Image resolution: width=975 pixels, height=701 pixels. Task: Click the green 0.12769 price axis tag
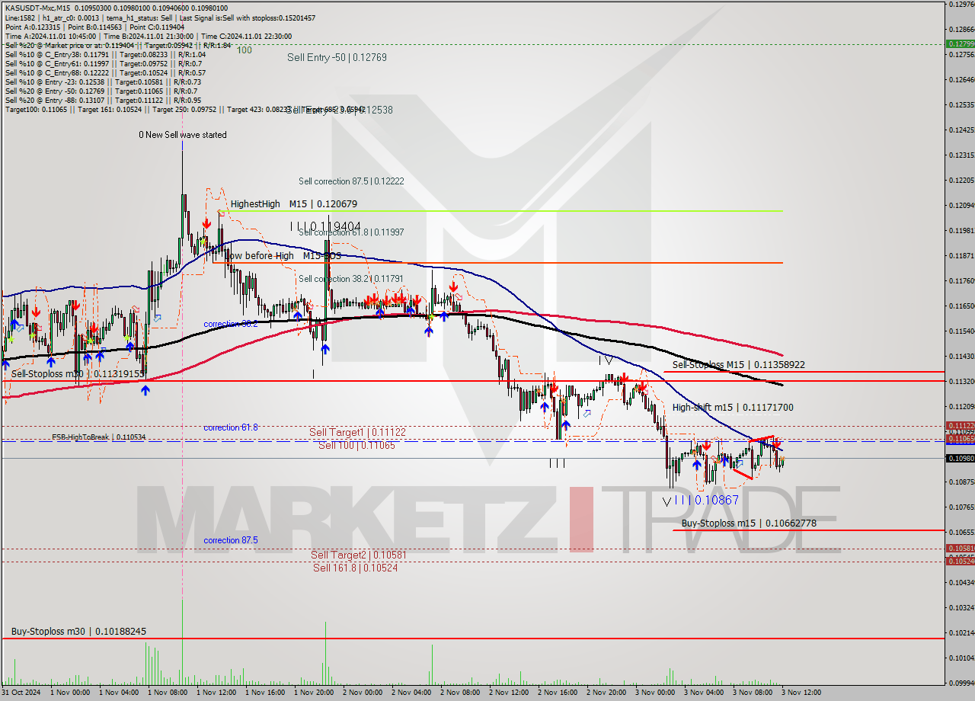click(x=960, y=43)
